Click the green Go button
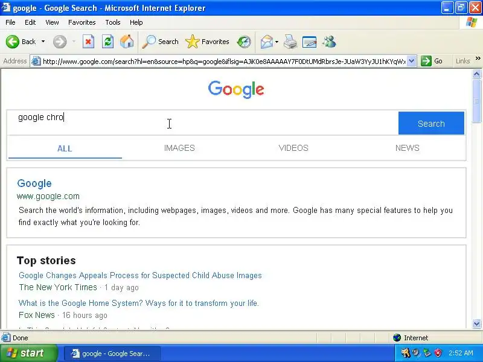Screen dimensions: 483x362 click(432, 61)
